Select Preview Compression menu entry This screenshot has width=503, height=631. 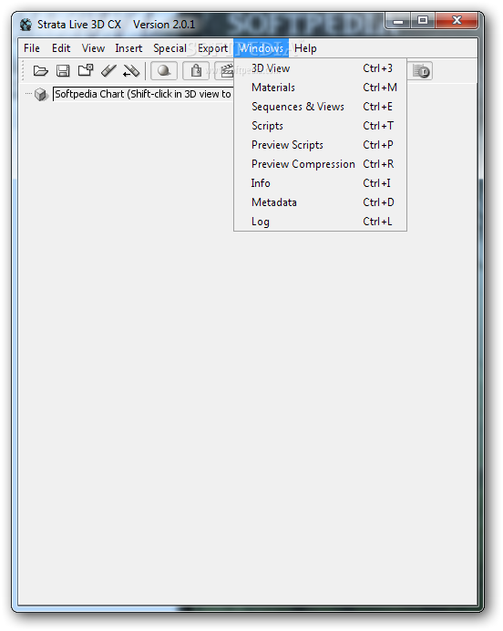pos(321,164)
